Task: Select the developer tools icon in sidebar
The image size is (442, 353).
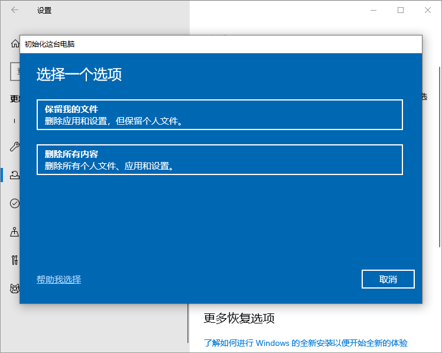Action: (x=15, y=260)
